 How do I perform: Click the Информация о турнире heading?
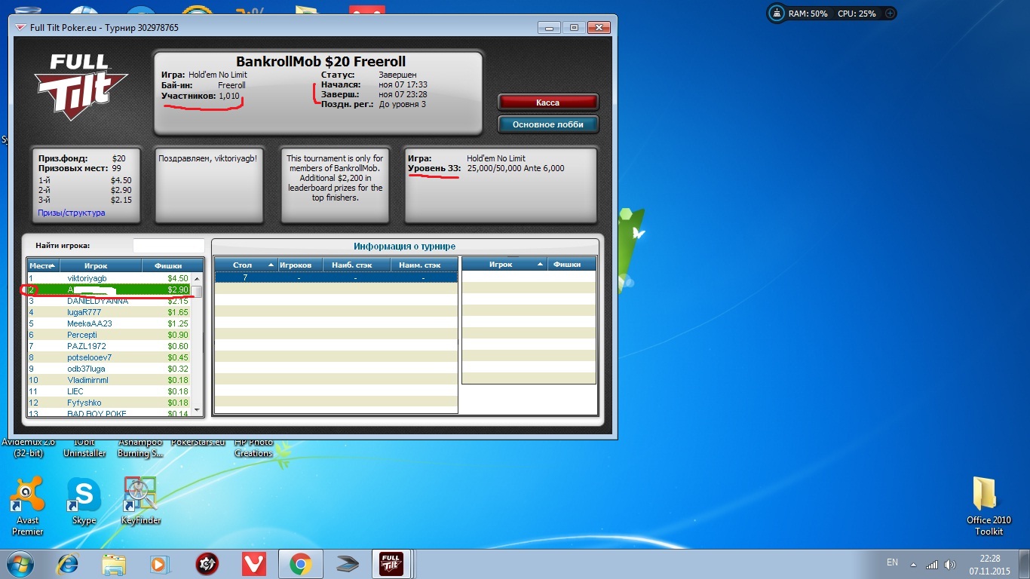click(404, 247)
